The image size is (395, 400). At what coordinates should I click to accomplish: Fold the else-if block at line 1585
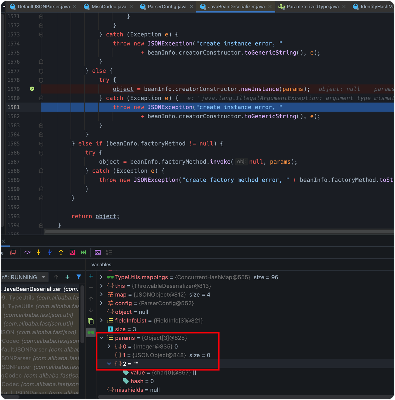41,143
